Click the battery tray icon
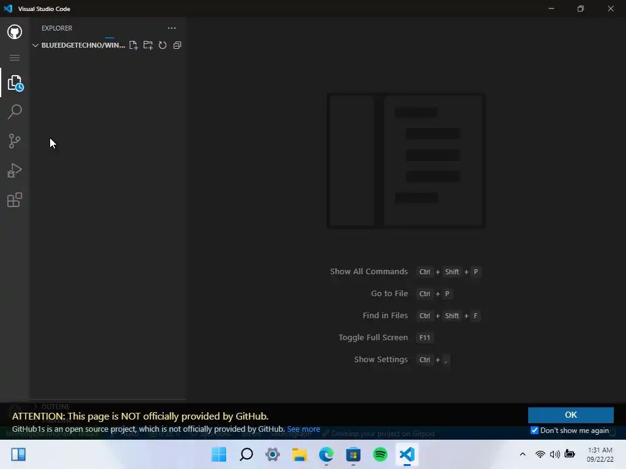The image size is (626, 469). [x=570, y=454]
